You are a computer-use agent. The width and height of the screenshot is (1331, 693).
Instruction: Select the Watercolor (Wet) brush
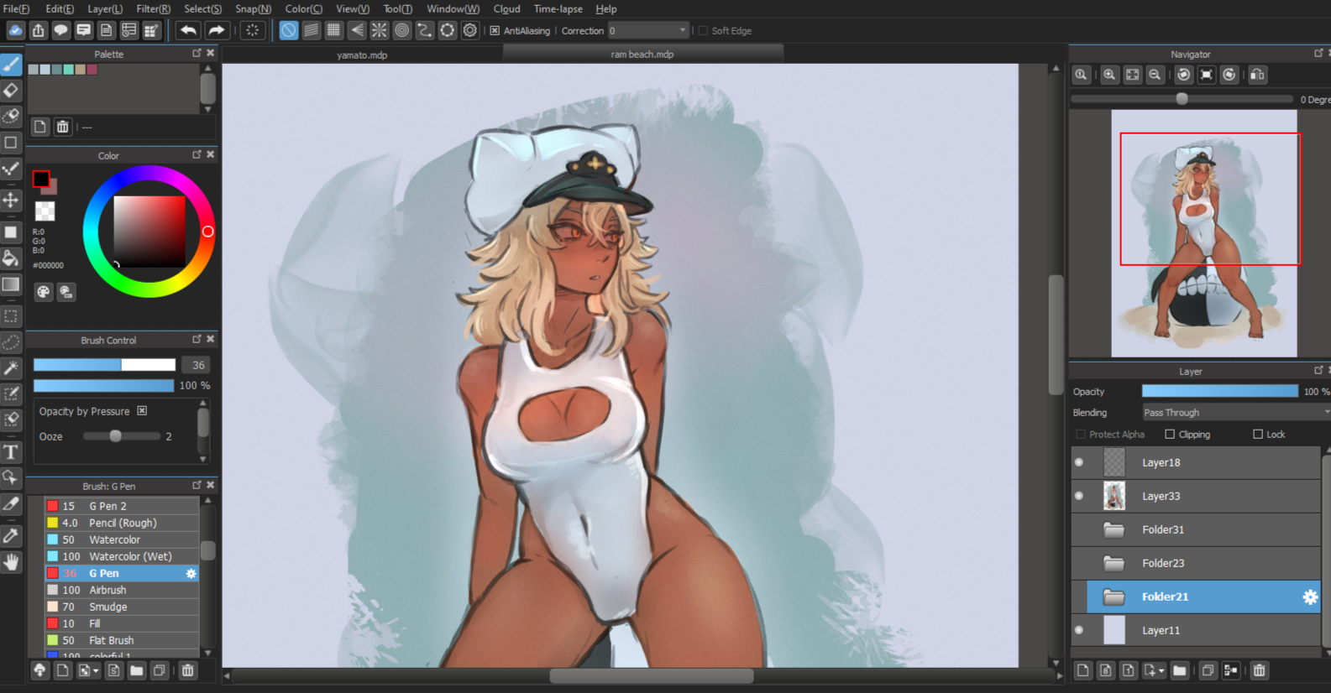coord(130,556)
